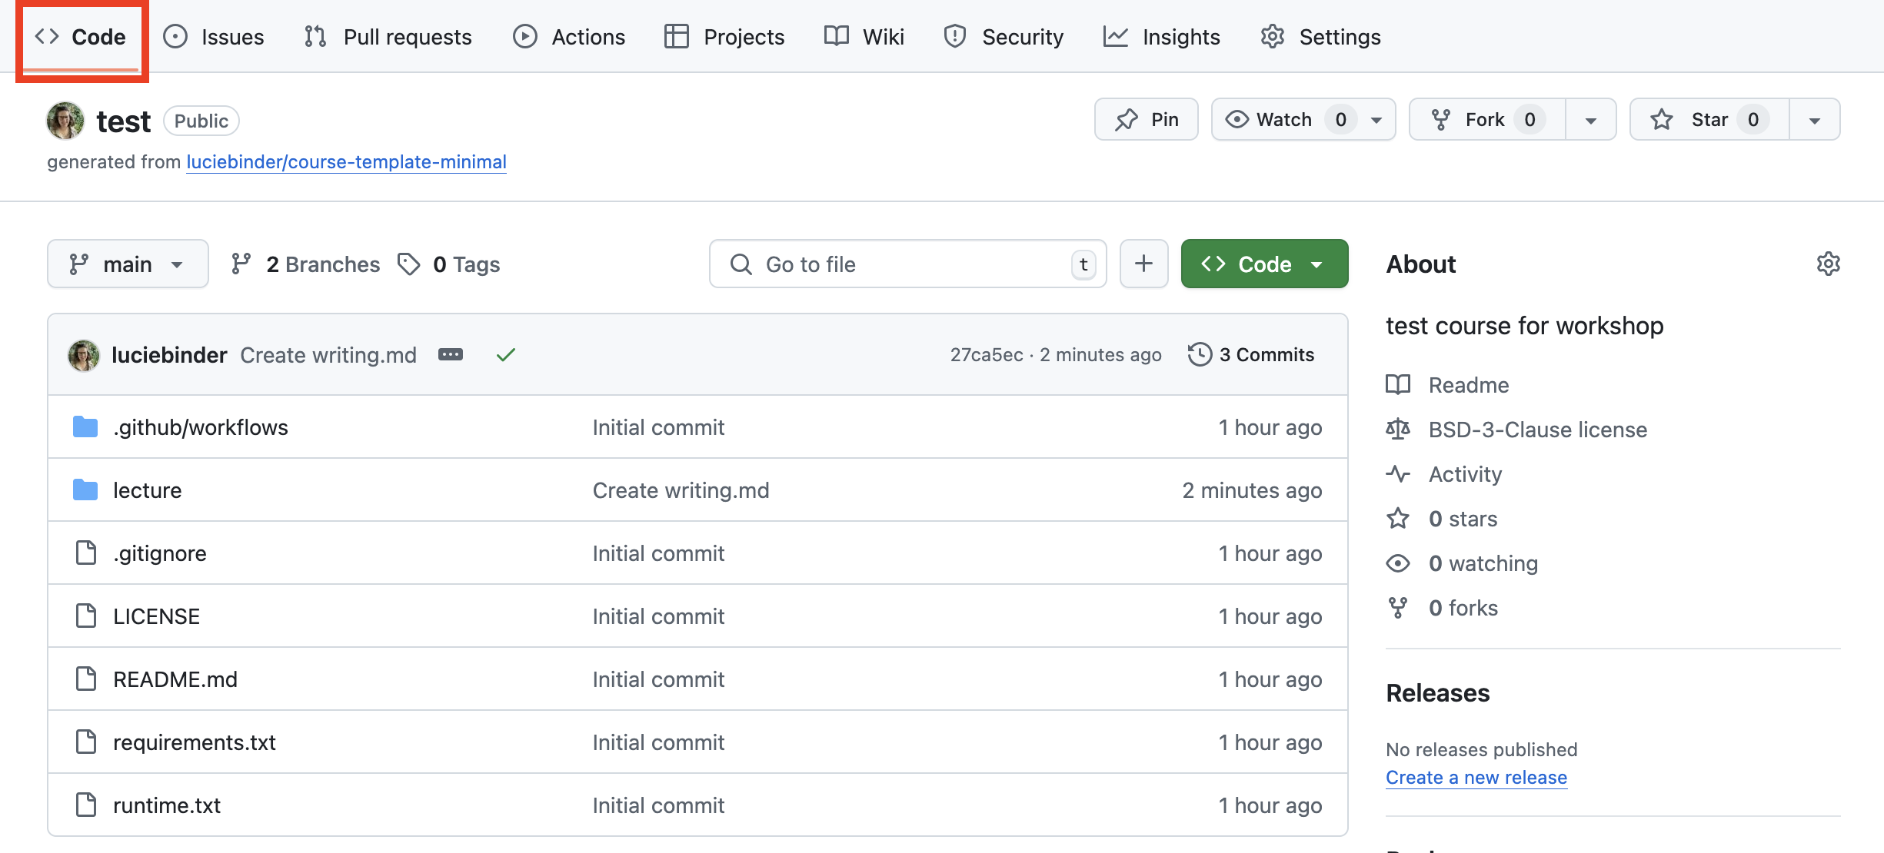
Task: Open luciebinder/course-template-minimal template link
Action: (346, 162)
